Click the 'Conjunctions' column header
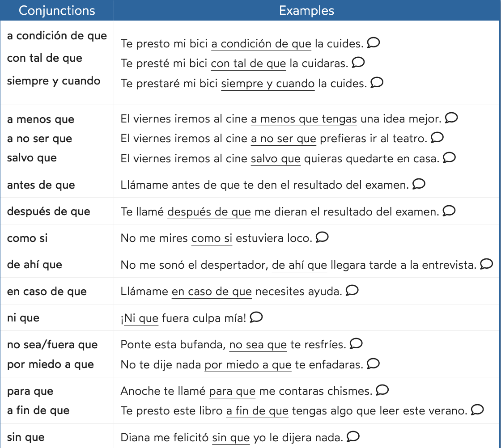Image resolution: width=501 pixels, height=448 pixels. pyautogui.click(x=57, y=10)
